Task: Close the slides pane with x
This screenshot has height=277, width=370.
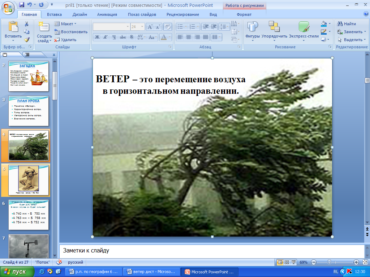Action: (x=54, y=55)
